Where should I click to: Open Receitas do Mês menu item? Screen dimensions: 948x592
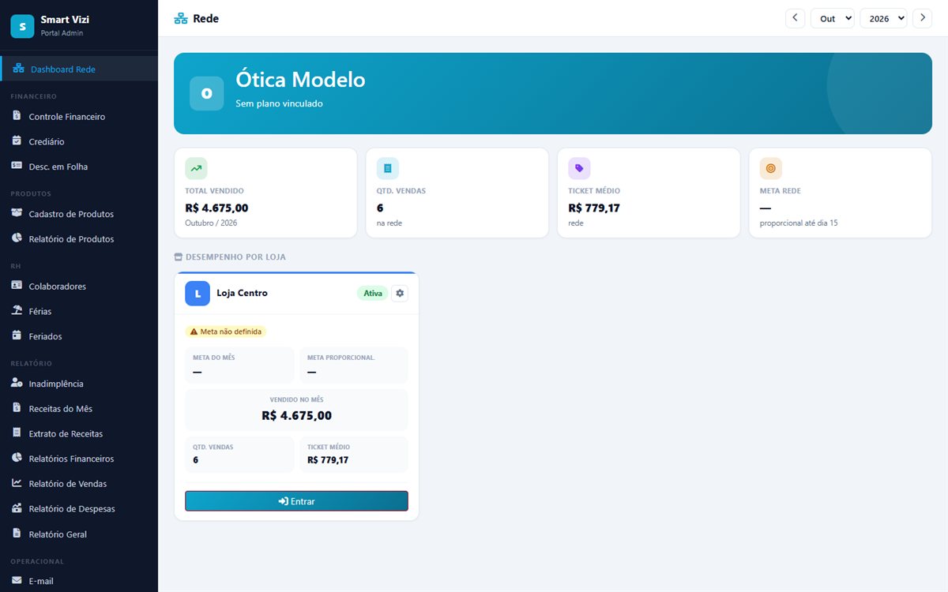[79, 409]
